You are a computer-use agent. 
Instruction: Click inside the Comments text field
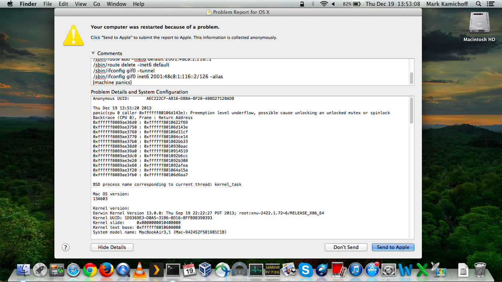pyautogui.click(x=250, y=72)
